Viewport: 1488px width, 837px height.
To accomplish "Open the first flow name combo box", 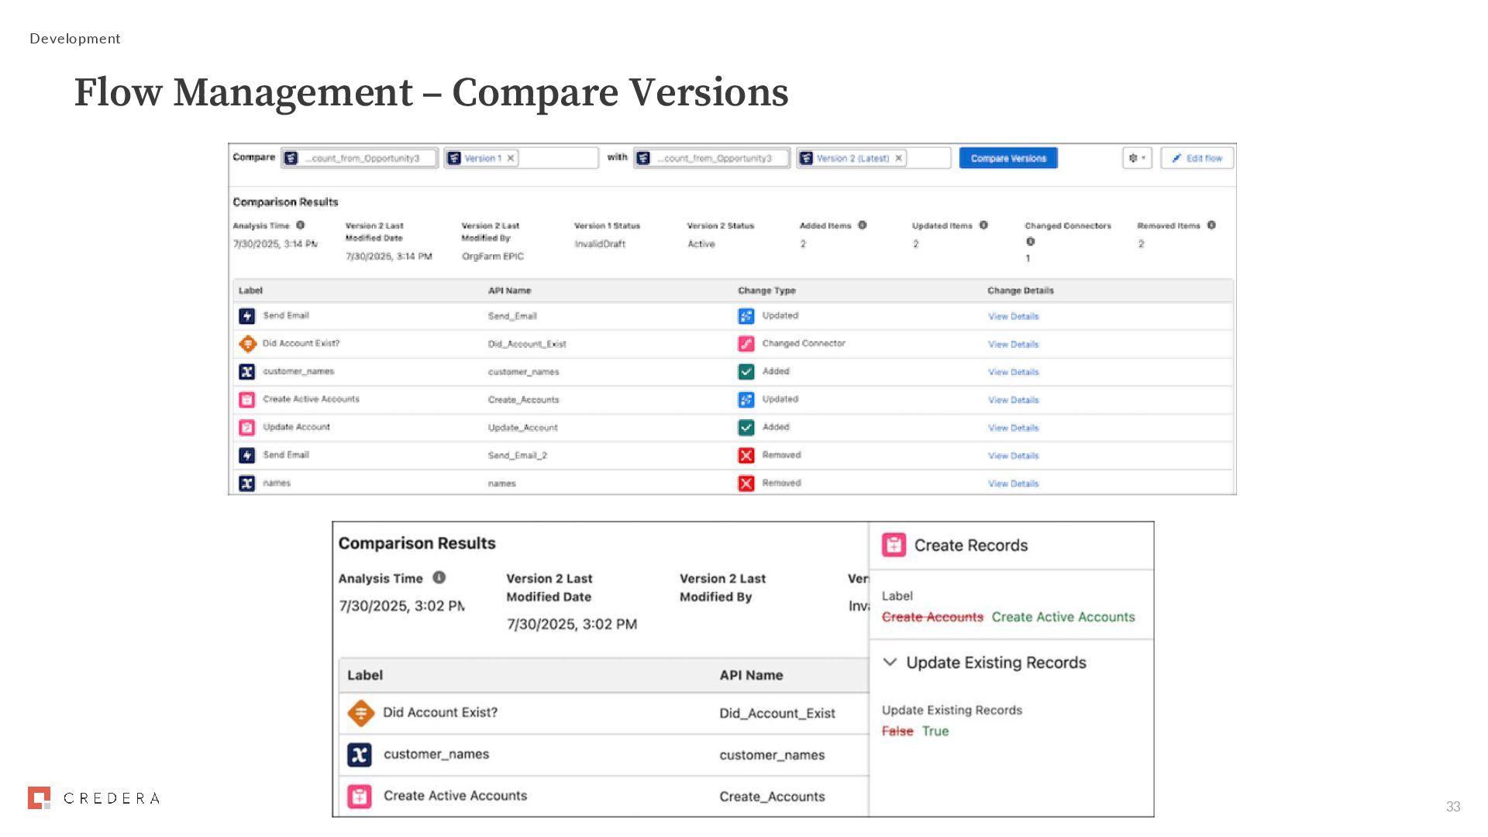I will coord(360,158).
